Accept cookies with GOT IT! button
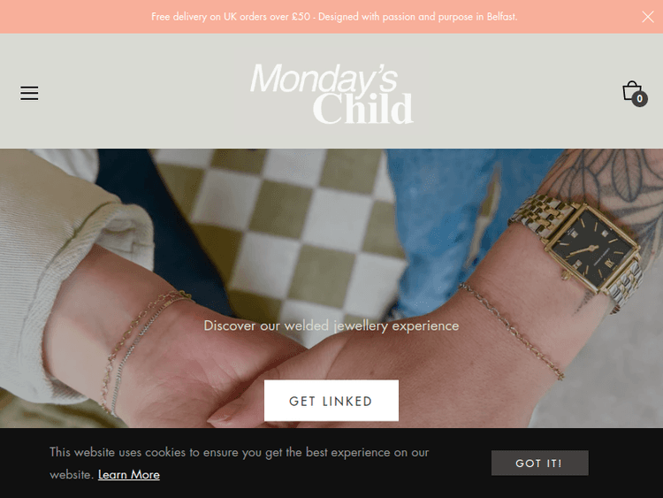The width and height of the screenshot is (663, 498). pyautogui.click(x=539, y=463)
